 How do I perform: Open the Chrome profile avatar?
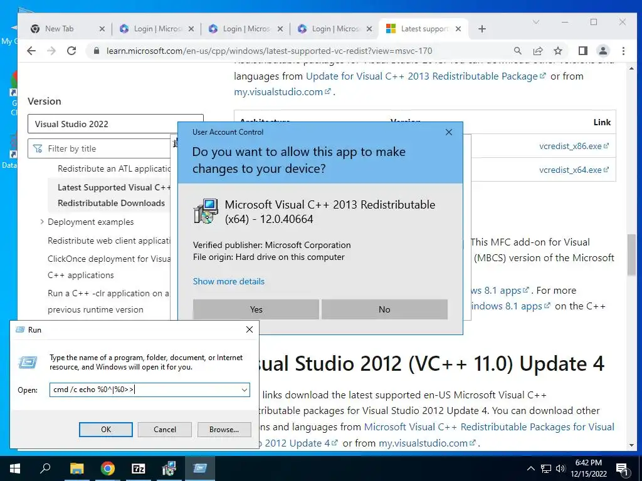click(x=603, y=51)
